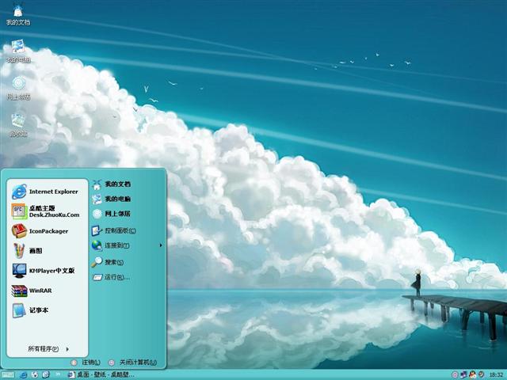The height and width of the screenshot is (380, 507).
Task: Launch KMPlayer中文版 from the Start menu
Action: coord(44,271)
